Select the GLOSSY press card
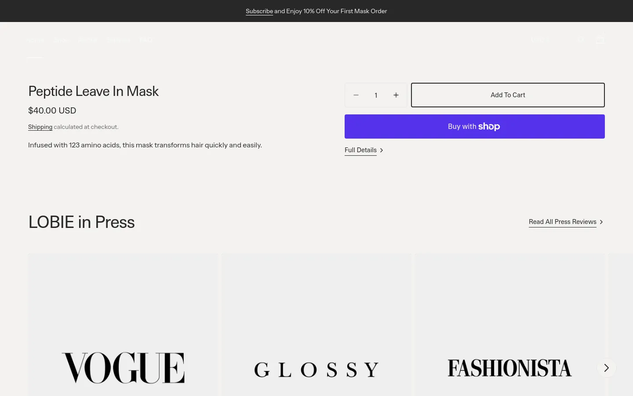The image size is (633, 396). 316,325
